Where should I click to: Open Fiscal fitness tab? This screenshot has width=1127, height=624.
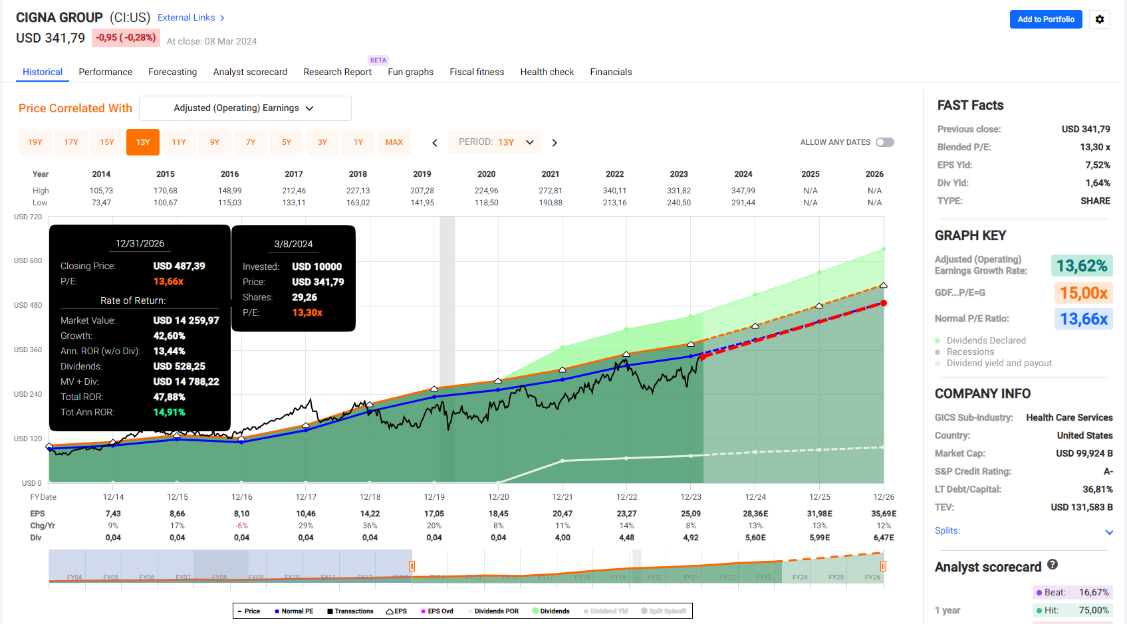click(x=477, y=72)
